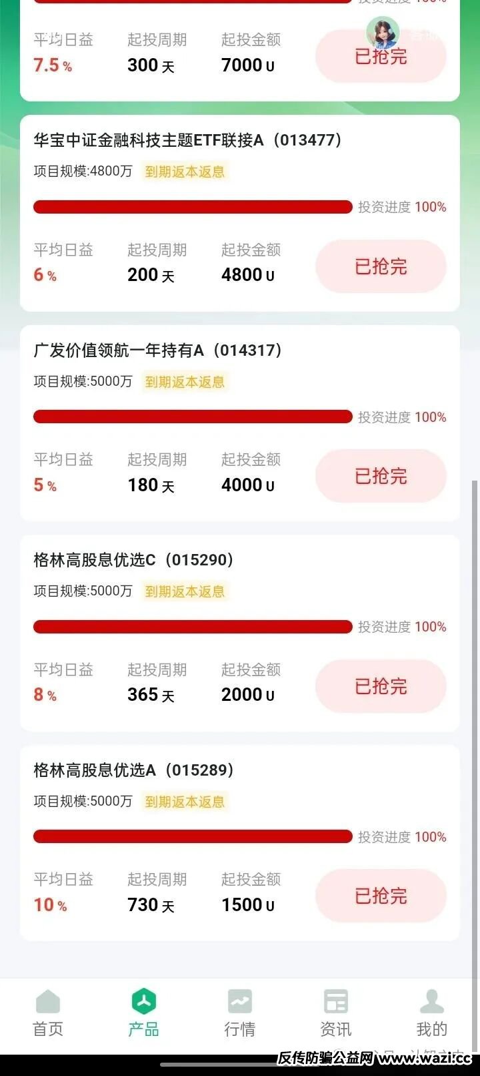Click progress bar of 格林高股息优选A fund
The height and width of the screenshot is (1076, 480).
click(x=193, y=836)
